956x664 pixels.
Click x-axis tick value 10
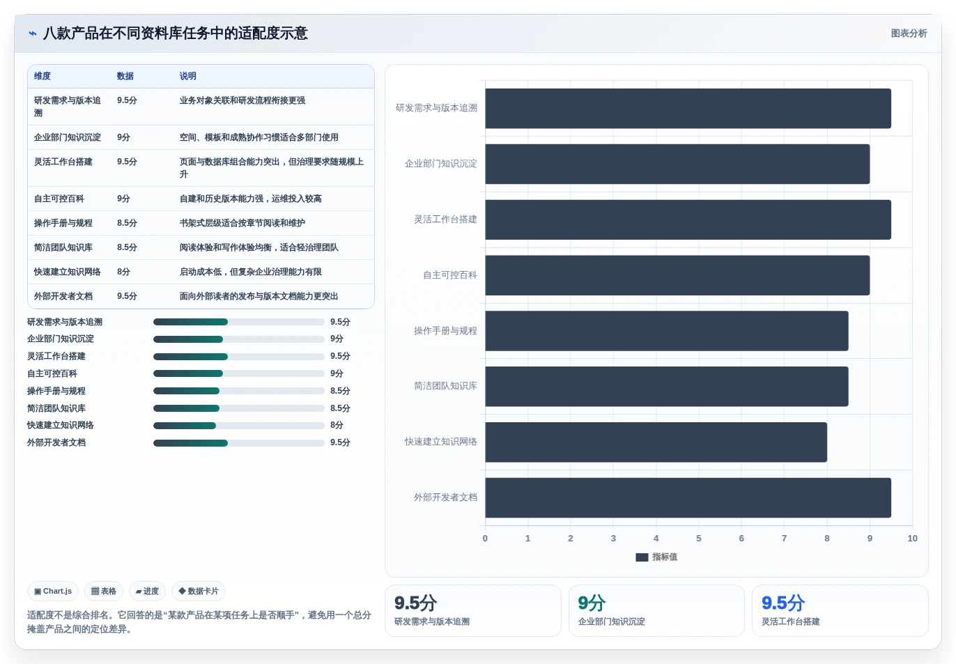(912, 539)
